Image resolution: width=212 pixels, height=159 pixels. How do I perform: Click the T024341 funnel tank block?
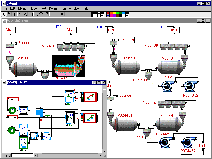pyautogui.click(x=148, y=75)
